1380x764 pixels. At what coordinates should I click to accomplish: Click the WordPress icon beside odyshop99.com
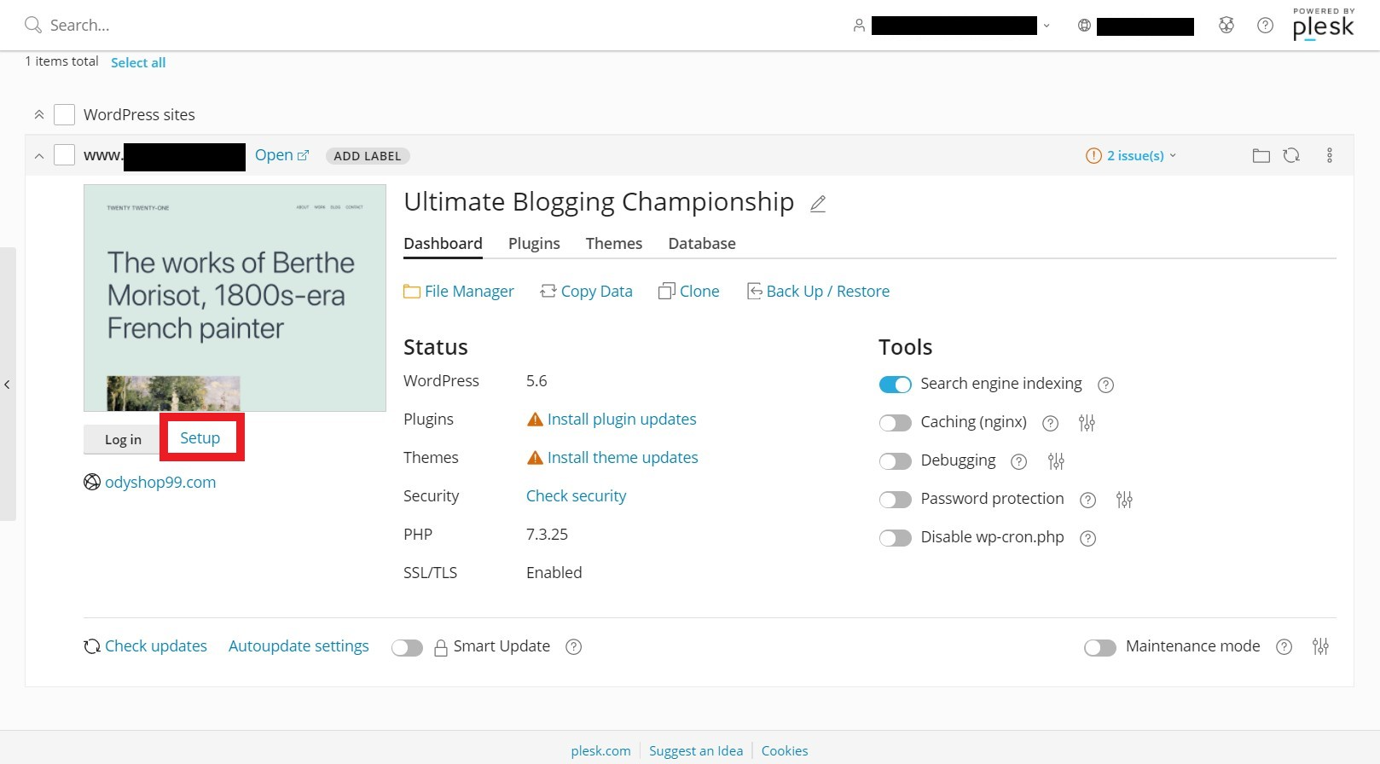pos(92,482)
